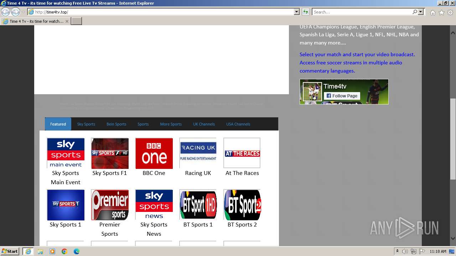
Task: Open the At The Races logo
Action: [x=242, y=153]
